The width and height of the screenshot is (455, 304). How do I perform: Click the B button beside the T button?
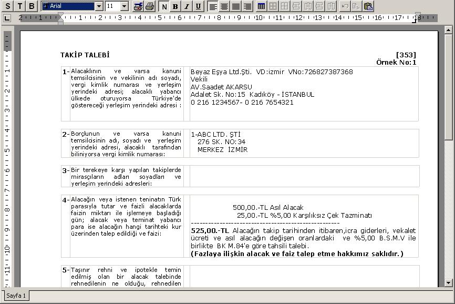point(32,6)
